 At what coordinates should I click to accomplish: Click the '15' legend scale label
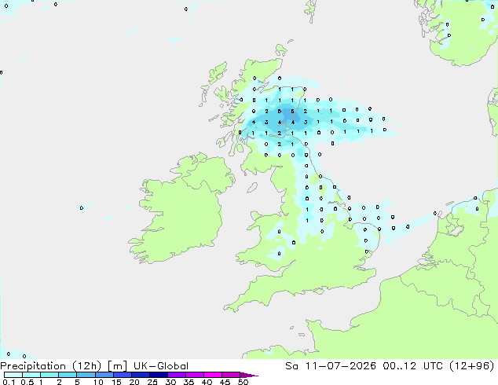tap(116, 382)
